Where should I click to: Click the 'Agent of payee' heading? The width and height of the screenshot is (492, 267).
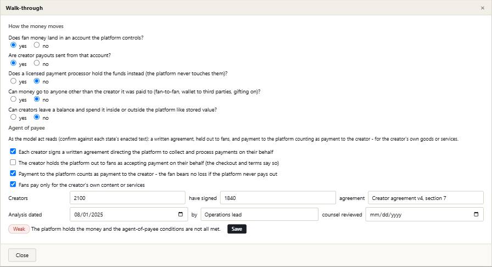coord(27,128)
